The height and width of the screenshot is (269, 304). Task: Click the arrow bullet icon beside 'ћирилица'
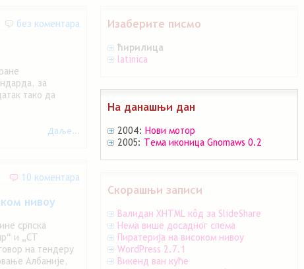click(111, 47)
